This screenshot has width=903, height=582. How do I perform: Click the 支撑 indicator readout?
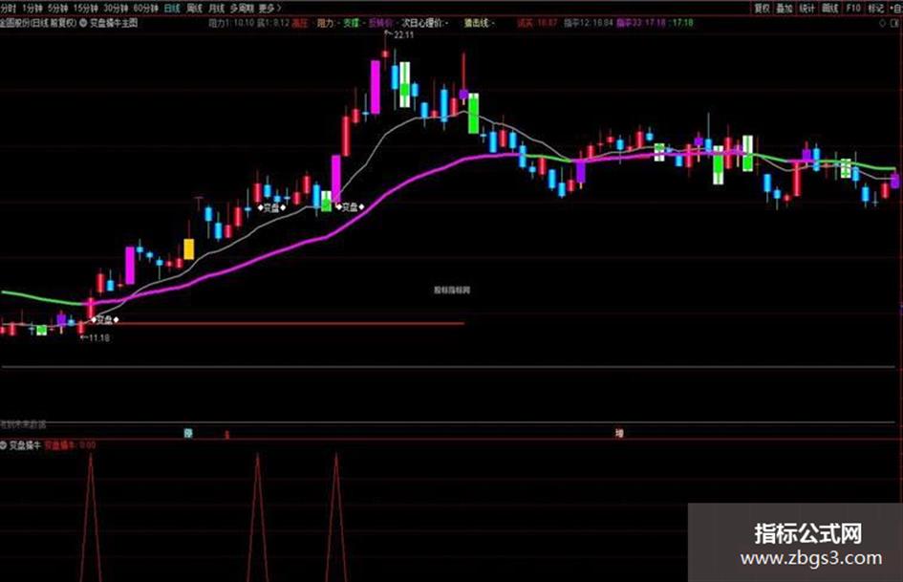pyautogui.click(x=352, y=23)
